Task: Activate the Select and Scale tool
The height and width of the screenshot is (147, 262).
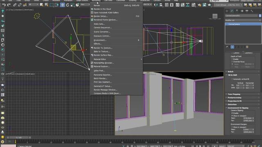Action: [x=72, y=4]
